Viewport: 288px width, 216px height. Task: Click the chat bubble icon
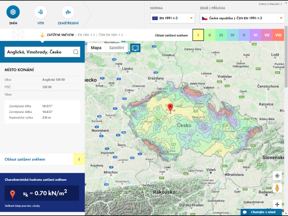coord(245,212)
